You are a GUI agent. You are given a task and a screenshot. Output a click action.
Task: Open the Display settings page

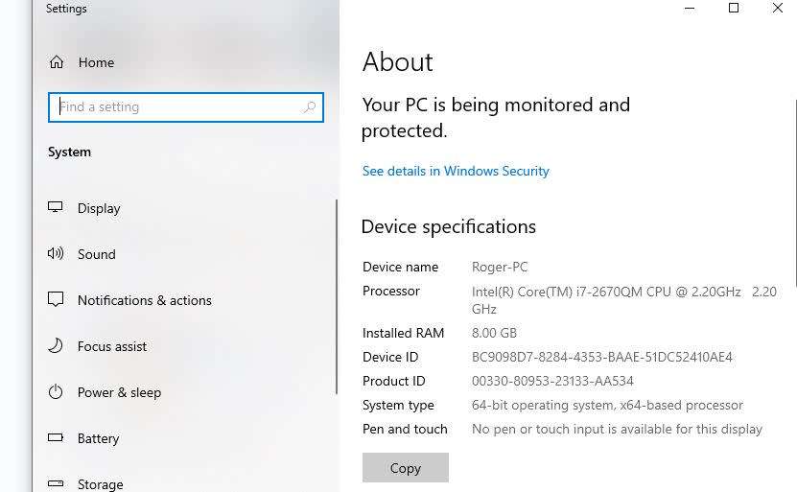[x=99, y=208]
